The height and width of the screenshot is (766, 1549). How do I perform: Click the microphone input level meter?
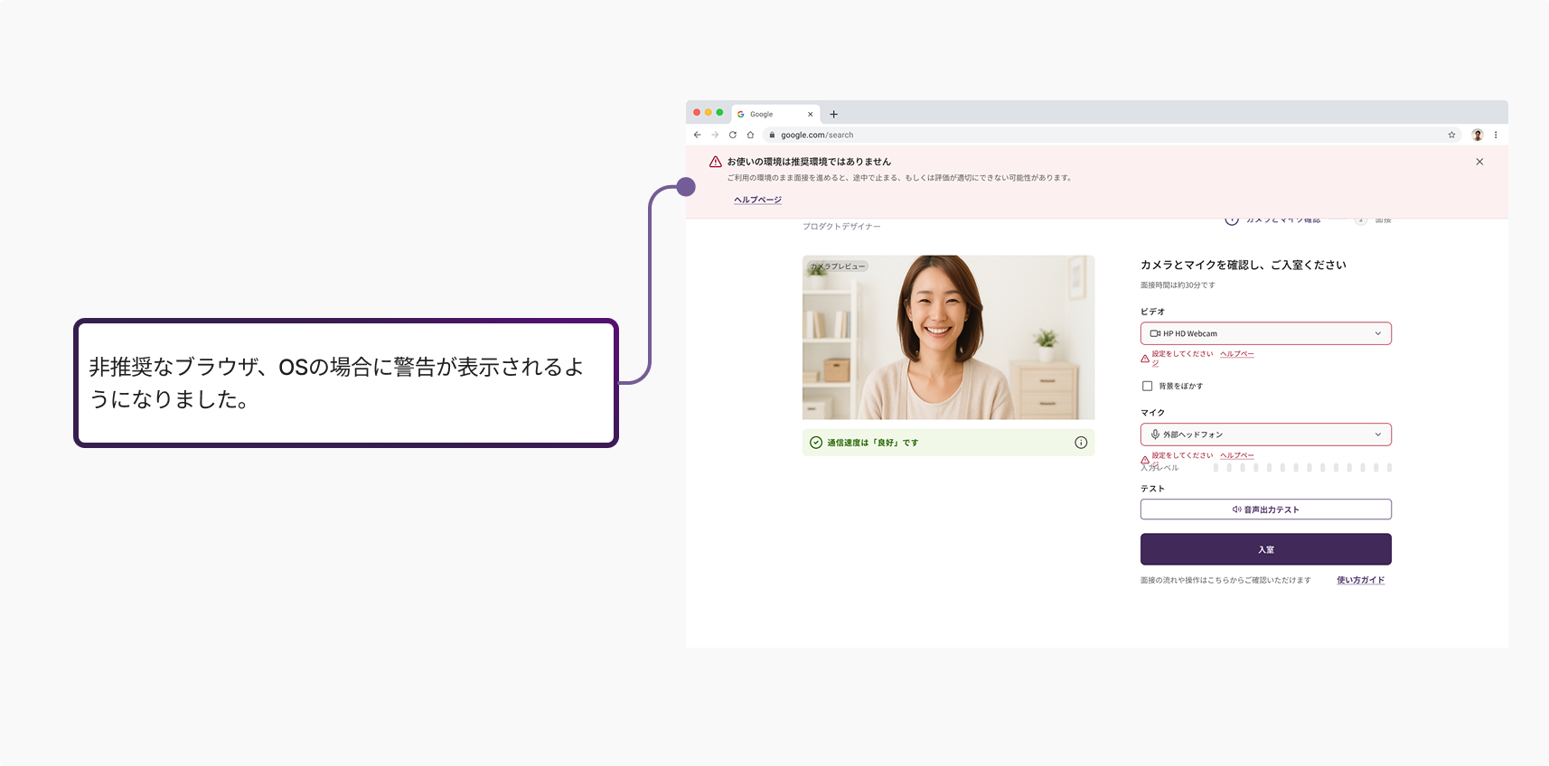point(1302,468)
